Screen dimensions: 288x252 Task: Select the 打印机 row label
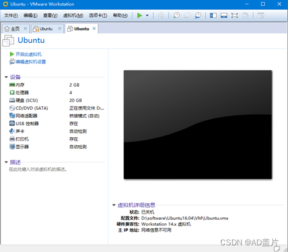tap(22, 139)
